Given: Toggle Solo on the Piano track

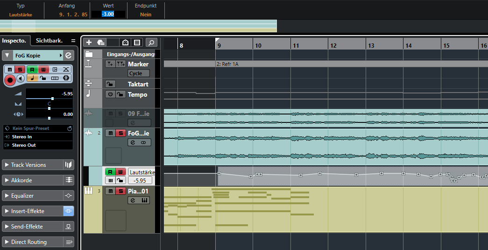Looking at the screenshot, I should (121, 191).
